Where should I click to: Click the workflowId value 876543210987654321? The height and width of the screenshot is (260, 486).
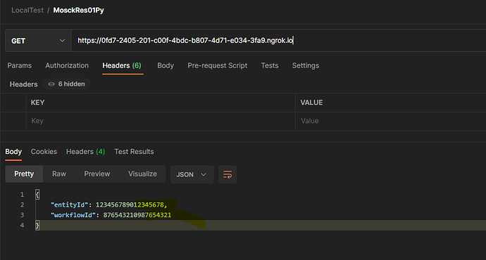[137, 215]
